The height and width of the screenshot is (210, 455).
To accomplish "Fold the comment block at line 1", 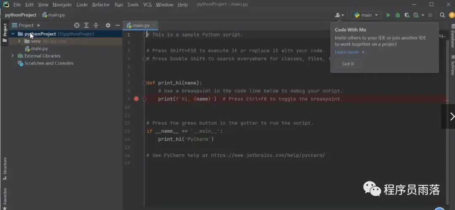I will click(144, 35).
